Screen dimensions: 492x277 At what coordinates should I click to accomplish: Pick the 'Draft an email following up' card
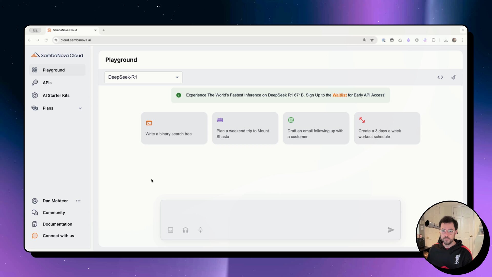pyautogui.click(x=316, y=128)
